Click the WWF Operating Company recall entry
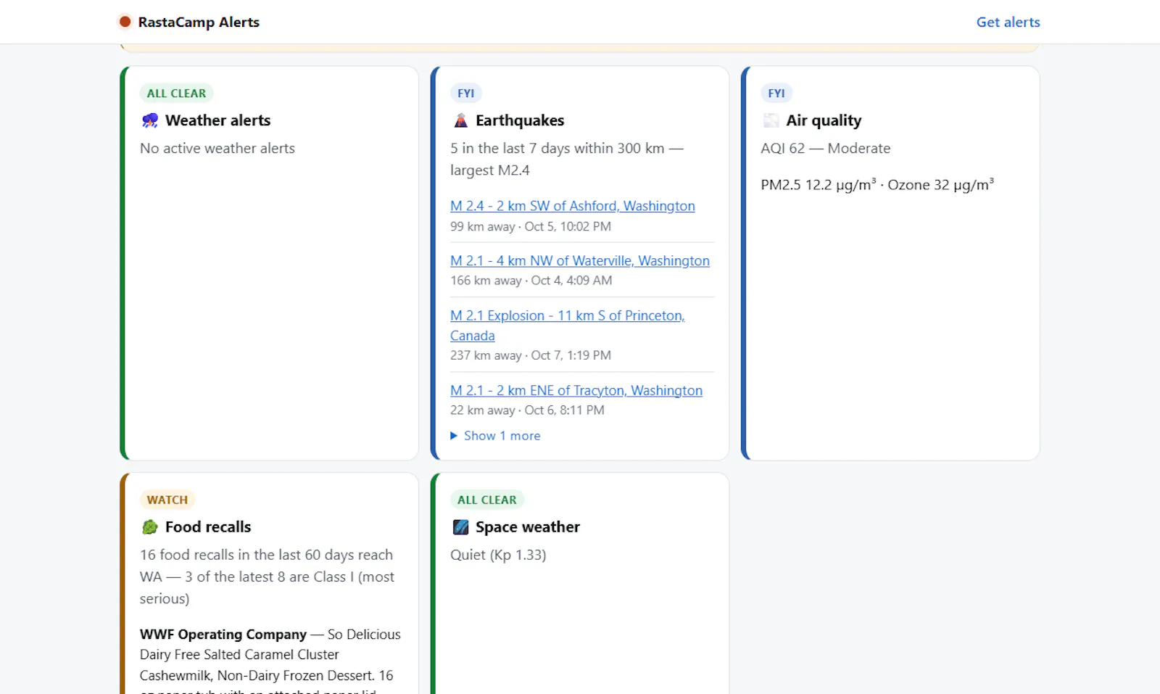 click(270, 661)
